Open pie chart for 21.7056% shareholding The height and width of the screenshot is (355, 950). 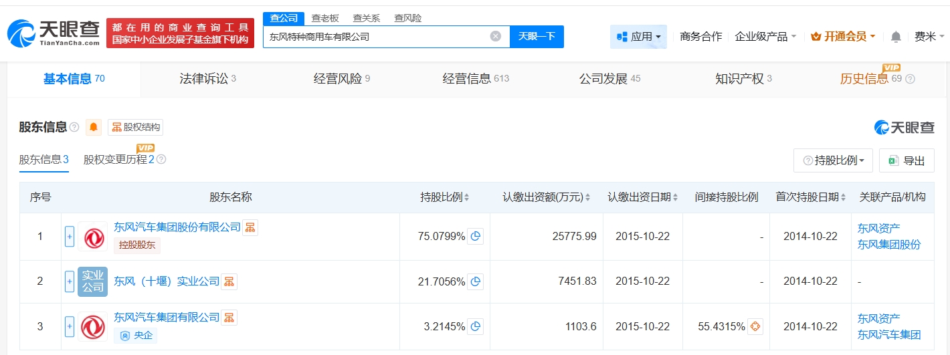[x=475, y=281]
